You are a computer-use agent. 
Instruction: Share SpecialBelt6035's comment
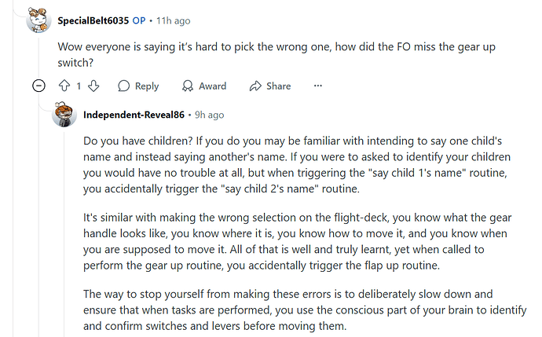[270, 86]
